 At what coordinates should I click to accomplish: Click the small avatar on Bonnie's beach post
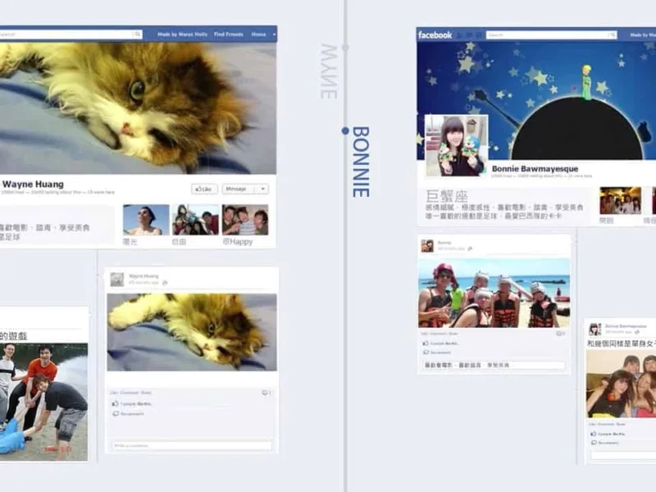[427, 246]
